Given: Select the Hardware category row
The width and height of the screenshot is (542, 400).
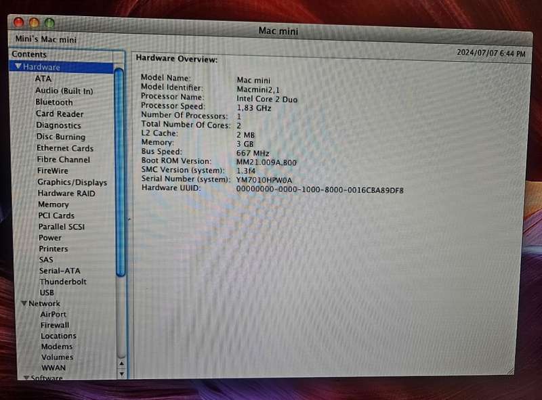Looking at the screenshot, I should point(62,67).
